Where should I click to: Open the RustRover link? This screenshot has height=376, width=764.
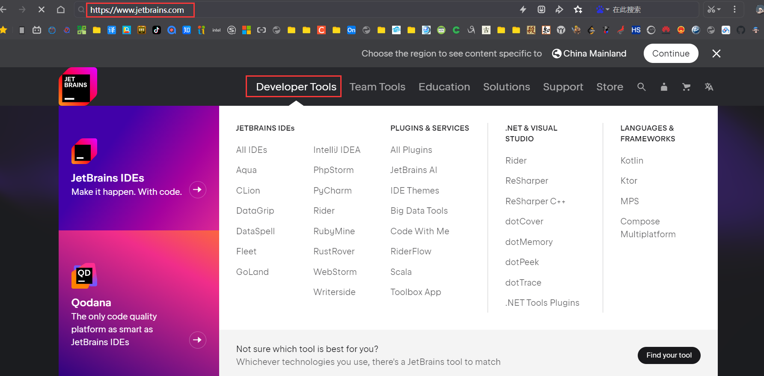coord(334,251)
